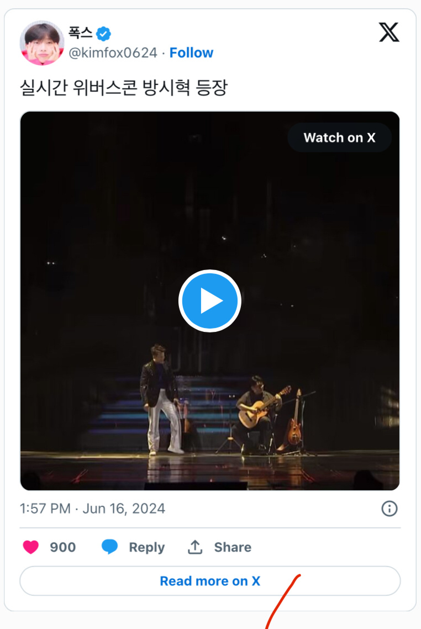Follow the @kimfox0624 account
Image resolution: width=421 pixels, height=629 pixels.
pyautogui.click(x=191, y=53)
